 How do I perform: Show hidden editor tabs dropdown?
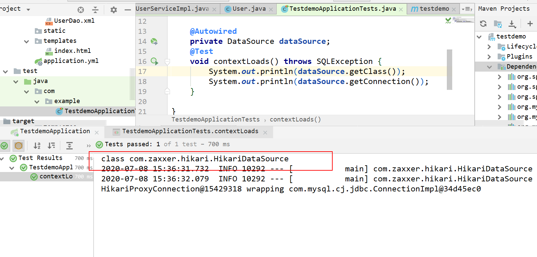tap(467, 9)
